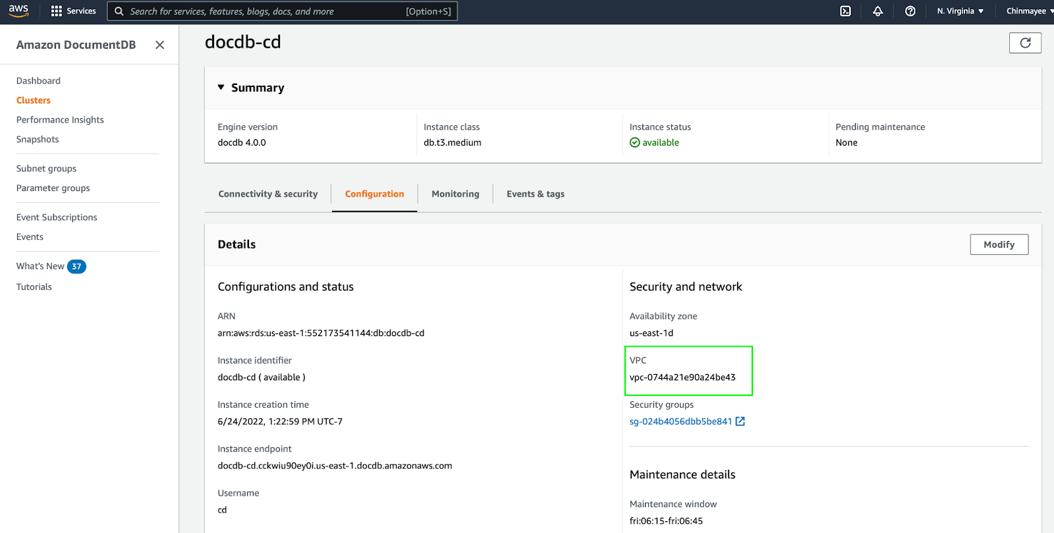
Task: Open the Services grid menu icon
Action: tap(57, 11)
